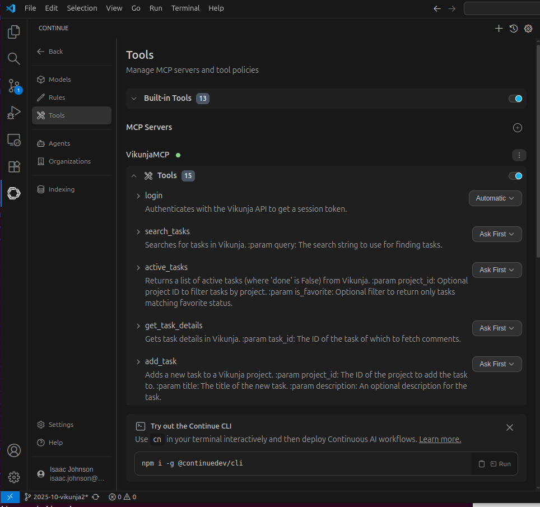Open Source Control view icon
Viewport: 540px width, 507px height.
click(14, 86)
